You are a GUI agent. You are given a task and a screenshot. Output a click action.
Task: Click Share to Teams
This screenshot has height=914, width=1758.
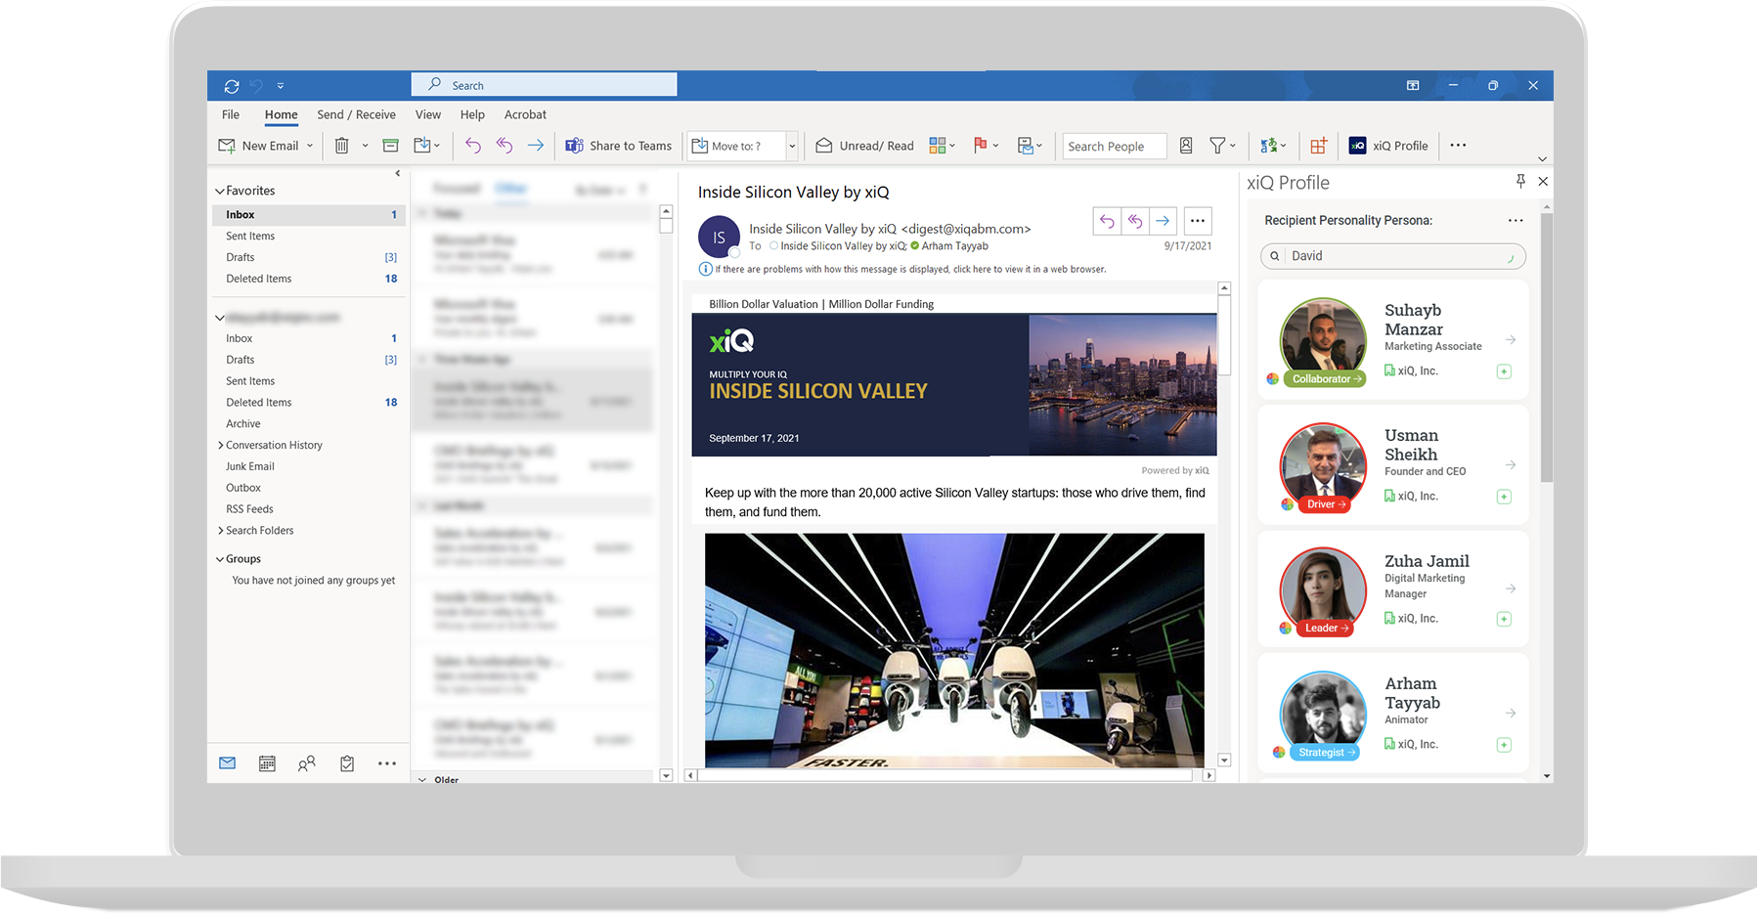619,146
